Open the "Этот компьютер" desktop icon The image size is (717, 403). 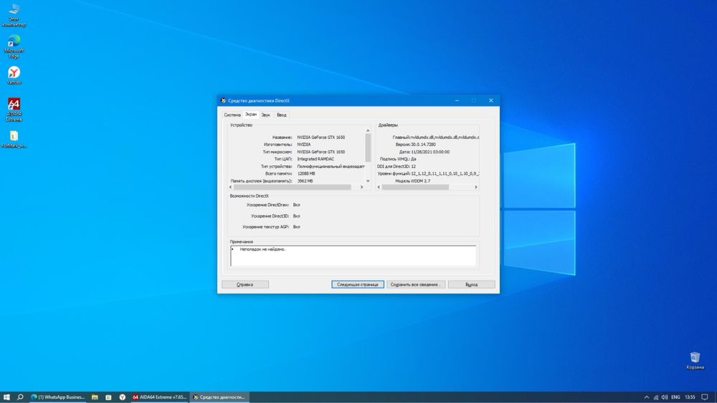click(x=14, y=14)
